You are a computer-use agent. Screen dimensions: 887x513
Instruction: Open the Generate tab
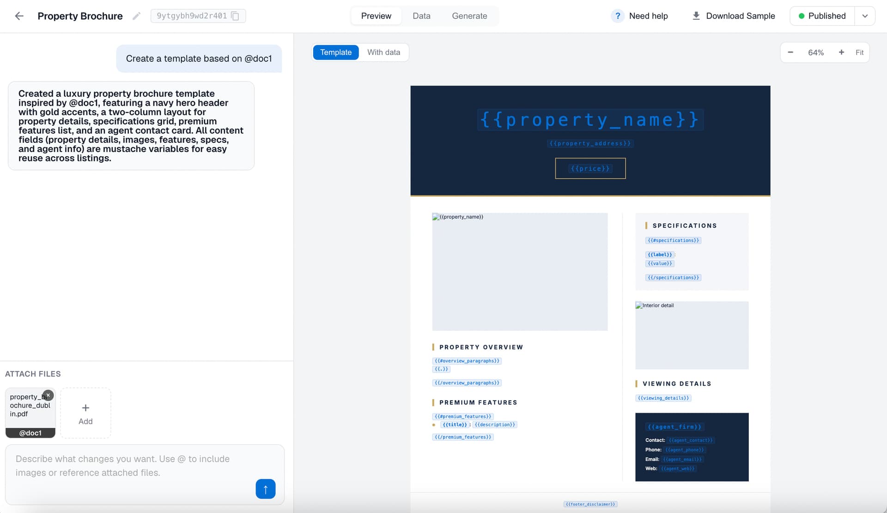click(469, 16)
